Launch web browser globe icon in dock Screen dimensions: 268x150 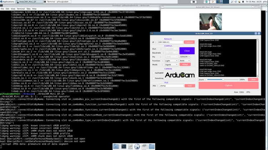point(137,146)
